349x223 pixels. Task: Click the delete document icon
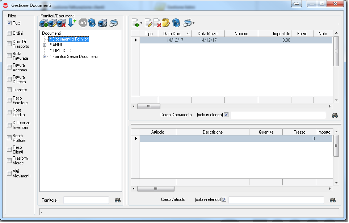(x=157, y=24)
